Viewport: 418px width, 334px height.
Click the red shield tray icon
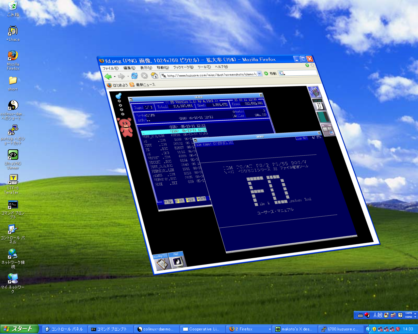click(x=398, y=329)
